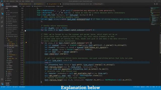Click the lightbulb code action on line 117
This screenshot has width=161, height=90.
tap(26, 42)
